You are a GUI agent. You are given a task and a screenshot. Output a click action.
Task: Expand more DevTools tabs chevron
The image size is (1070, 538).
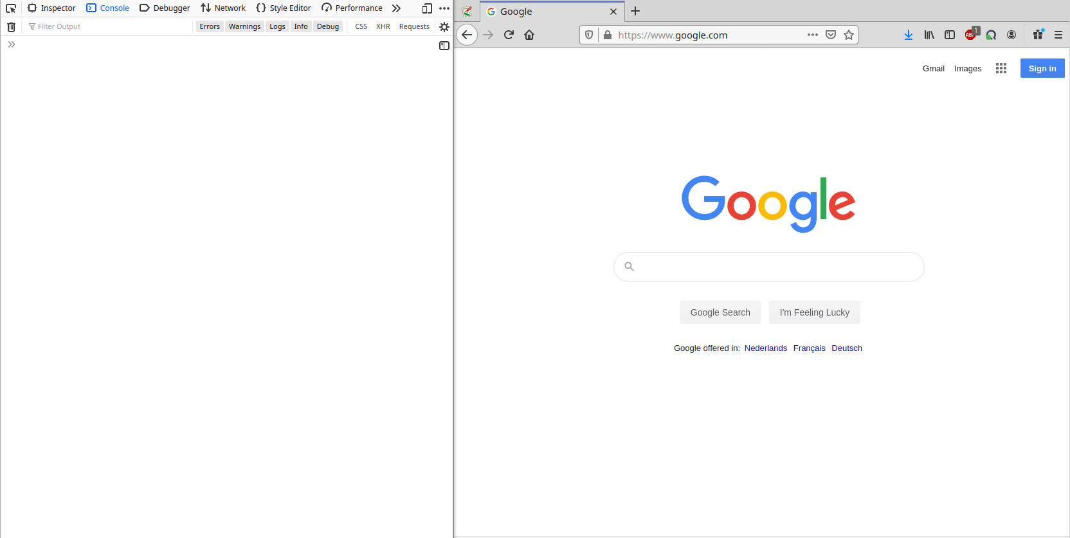pyautogui.click(x=396, y=8)
